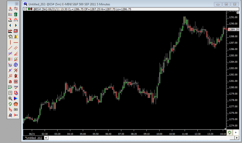242x143 pixels.
Task: Select the horizontal line drawing tool
Action: click(x=16, y=42)
